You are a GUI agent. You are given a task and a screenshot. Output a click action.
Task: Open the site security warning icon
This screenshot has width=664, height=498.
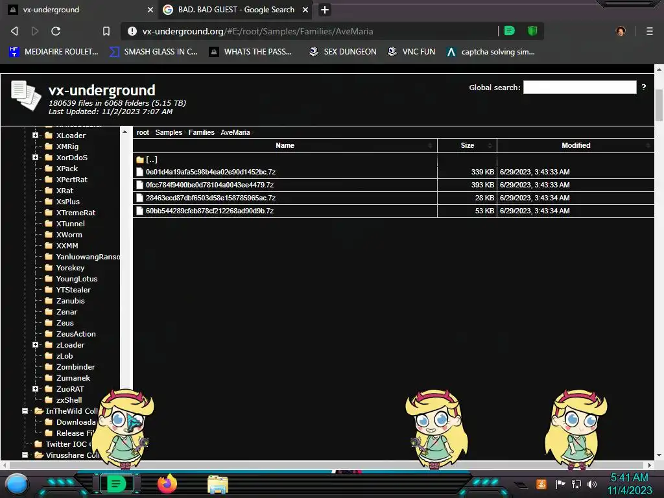(x=132, y=31)
